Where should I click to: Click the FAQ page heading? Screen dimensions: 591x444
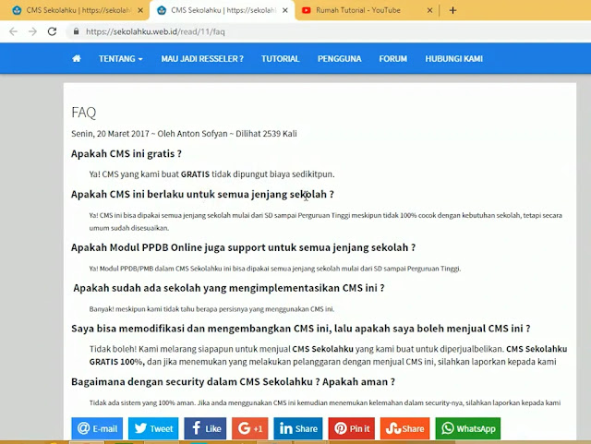coord(84,113)
